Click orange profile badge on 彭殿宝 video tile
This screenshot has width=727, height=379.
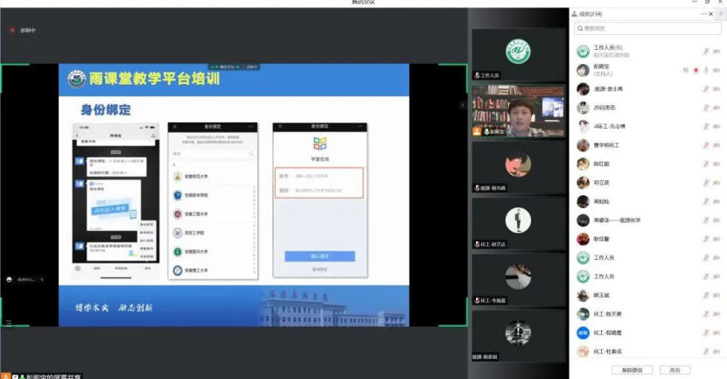(477, 132)
